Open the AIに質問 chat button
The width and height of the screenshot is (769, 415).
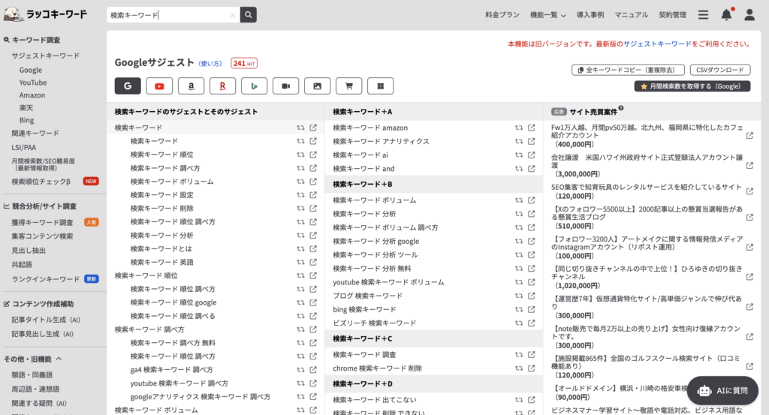tap(723, 390)
